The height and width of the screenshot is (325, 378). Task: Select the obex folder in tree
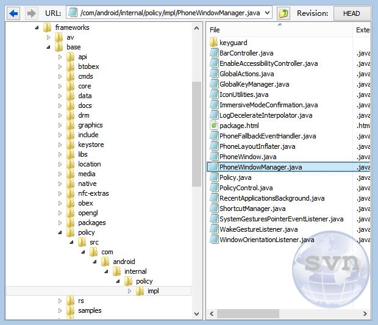[x=85, y=203]
